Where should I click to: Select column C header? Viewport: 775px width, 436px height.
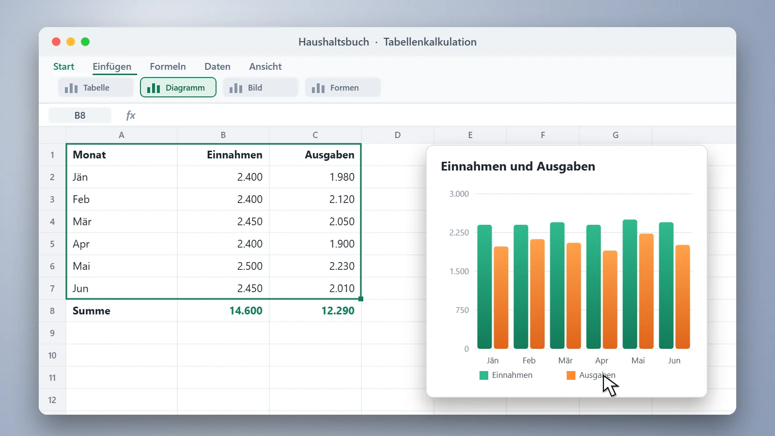click(315, 135)
